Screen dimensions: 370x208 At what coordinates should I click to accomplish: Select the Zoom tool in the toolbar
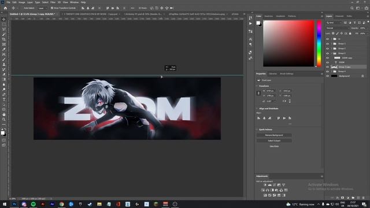pos(4,120)
